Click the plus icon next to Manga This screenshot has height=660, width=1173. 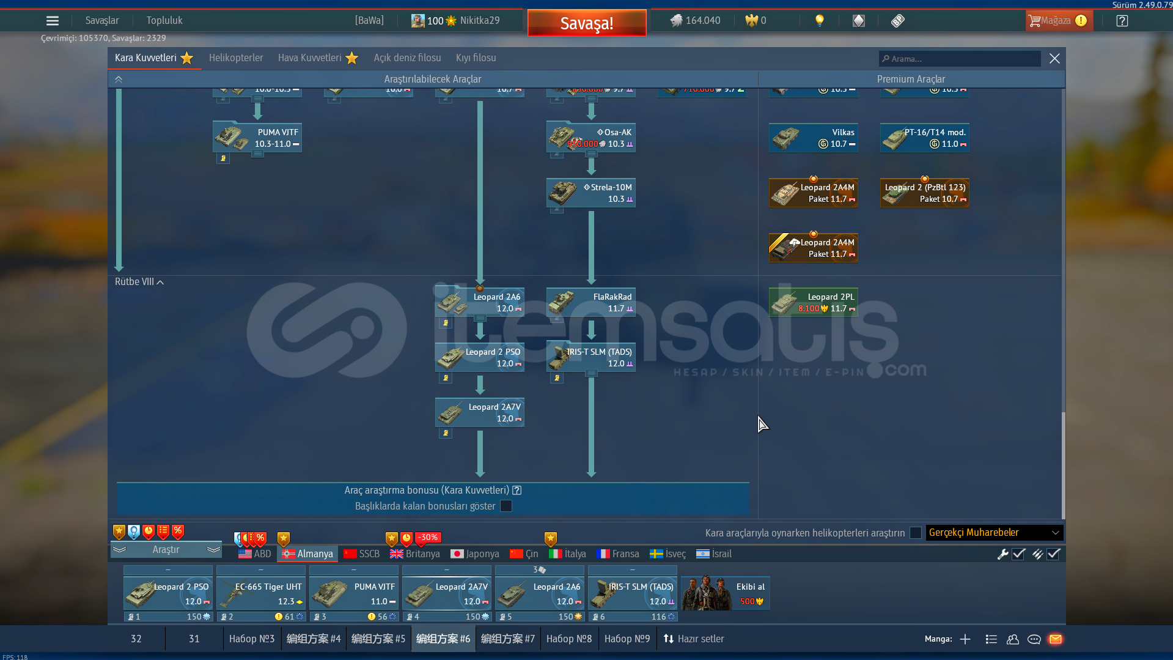pyautogui.click(x=965, y=639)
